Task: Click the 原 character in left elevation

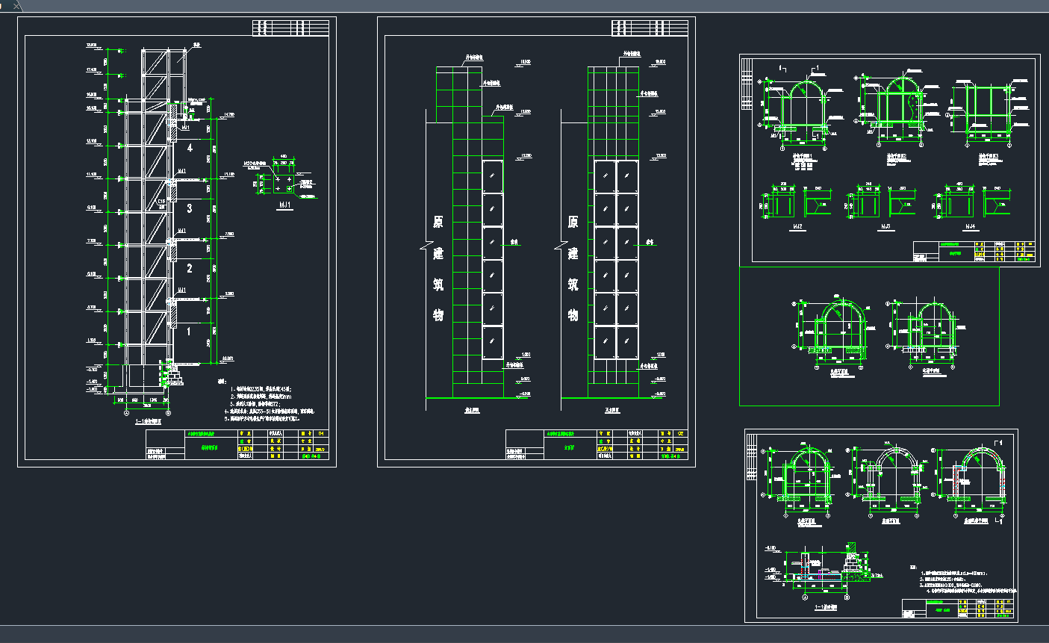Action: [438, 223]
